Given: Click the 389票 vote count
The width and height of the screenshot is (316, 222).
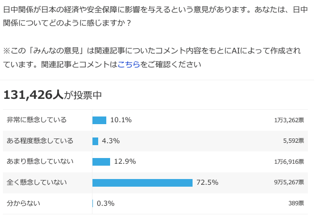Looking at the screenshot, I should tap(296, 203).
